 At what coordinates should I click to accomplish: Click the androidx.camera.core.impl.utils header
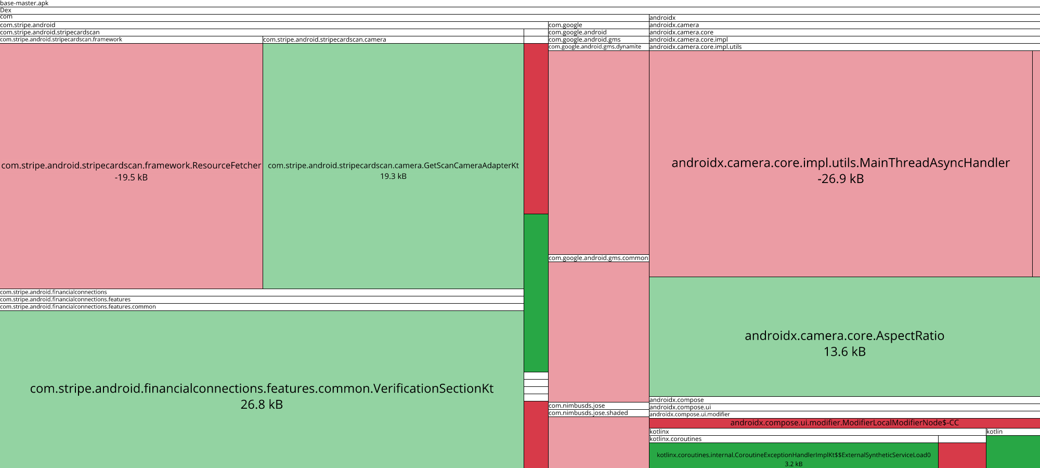[844, 47]
